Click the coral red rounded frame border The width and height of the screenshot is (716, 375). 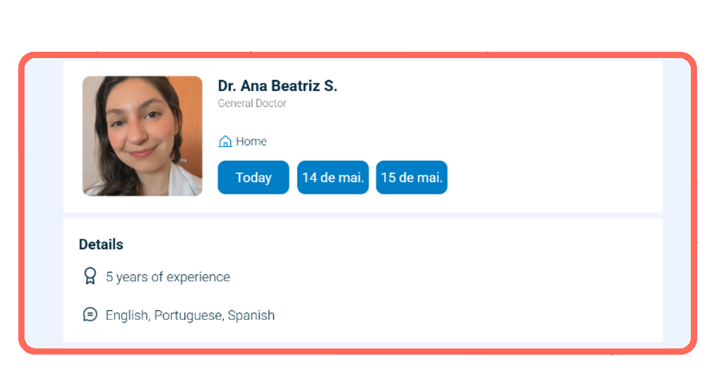pyautogui.click(x=357, y=55)
